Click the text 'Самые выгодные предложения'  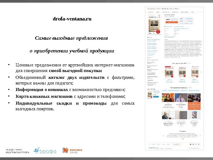coord(71,38)
